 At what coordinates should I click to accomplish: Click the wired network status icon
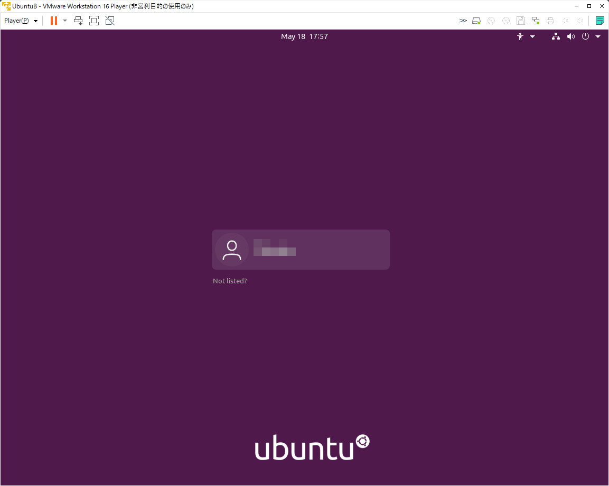pyautogui.click(x=556, y=36)
